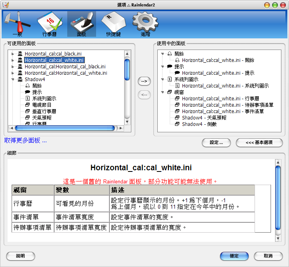Click right arrow of horizontal scrollbar
This screenshot has height=267, width=289.
121,128
